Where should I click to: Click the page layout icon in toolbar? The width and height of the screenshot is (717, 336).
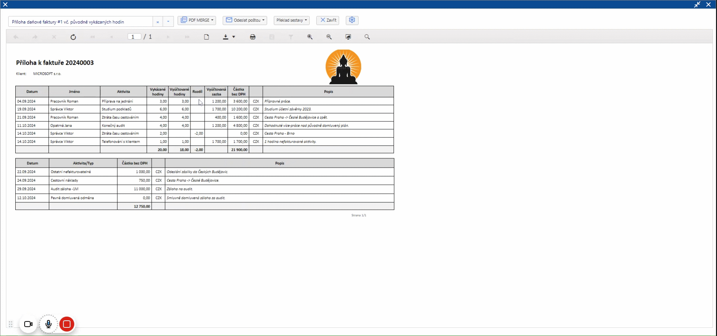207,37
